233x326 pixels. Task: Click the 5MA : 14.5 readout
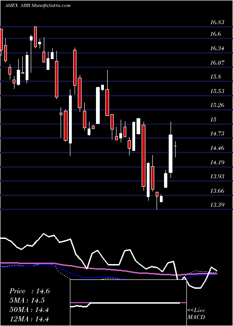pos(27,300)
